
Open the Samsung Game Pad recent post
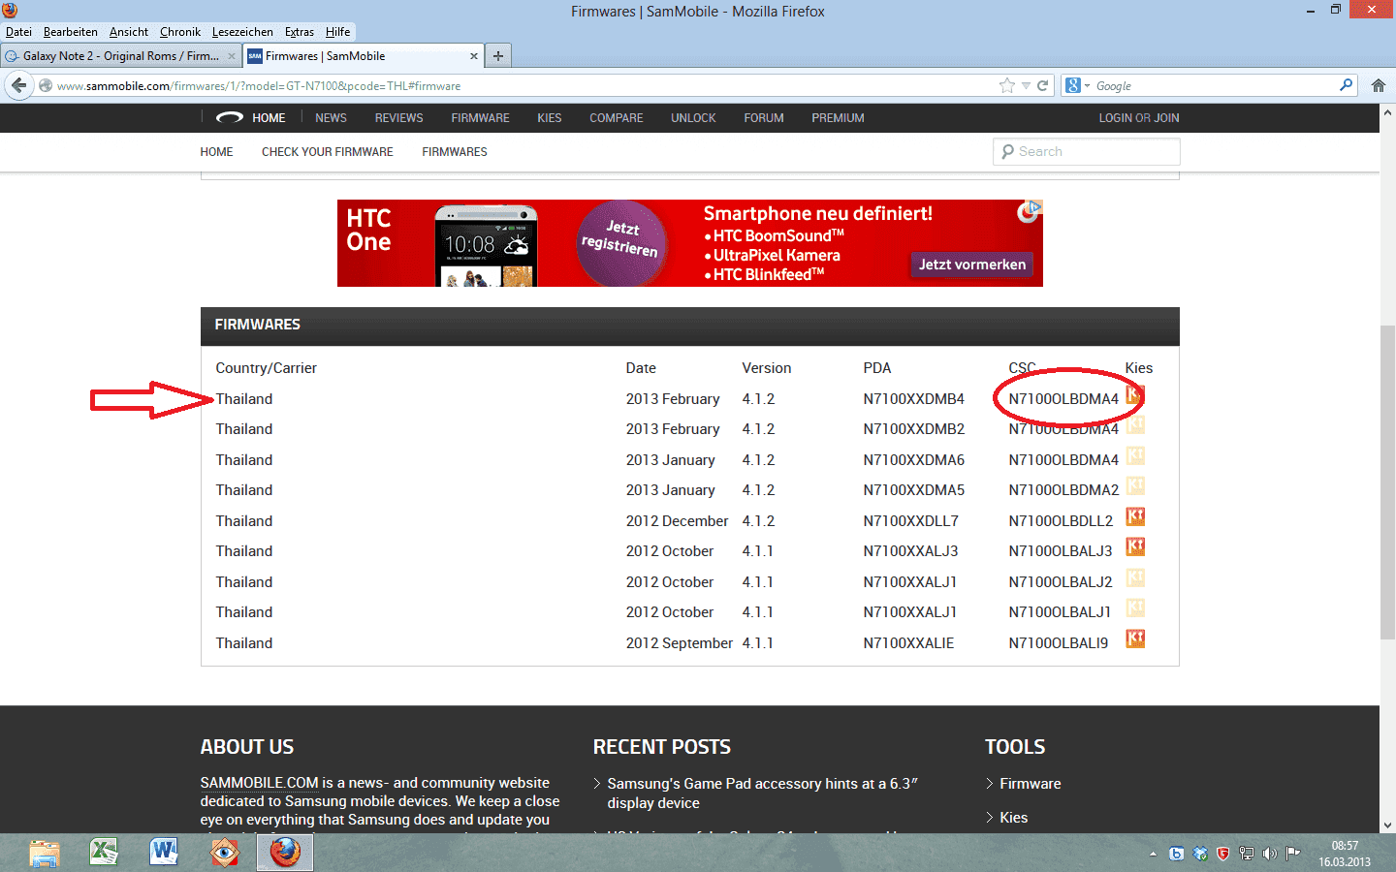click(x=762, y=794)
